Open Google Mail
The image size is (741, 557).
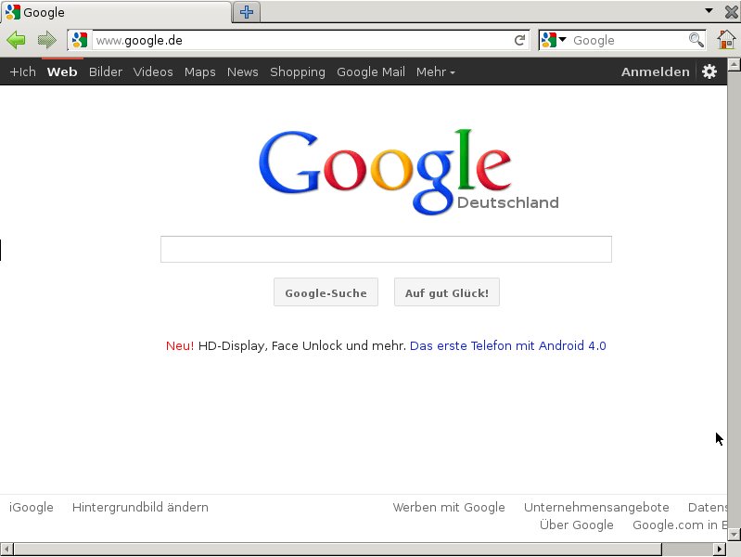tap(371, 71)
